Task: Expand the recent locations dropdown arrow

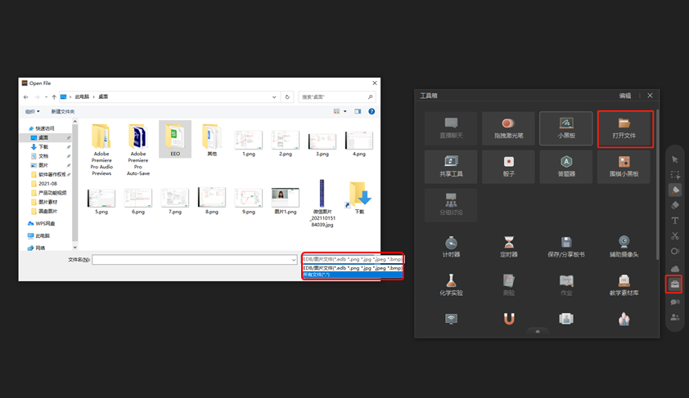Action: click(x=46, y=97)
